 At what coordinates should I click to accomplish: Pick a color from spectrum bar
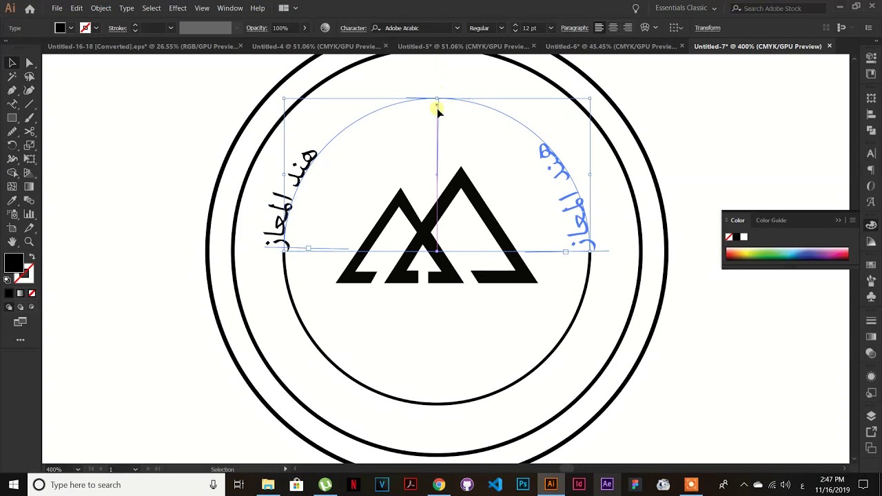click(787, 254)
